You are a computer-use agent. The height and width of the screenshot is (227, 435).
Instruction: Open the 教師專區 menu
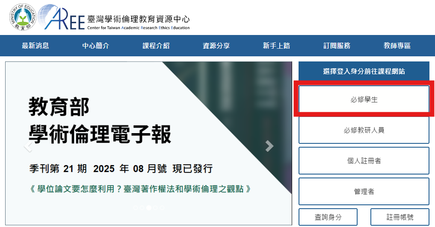[x=397, y=46]
